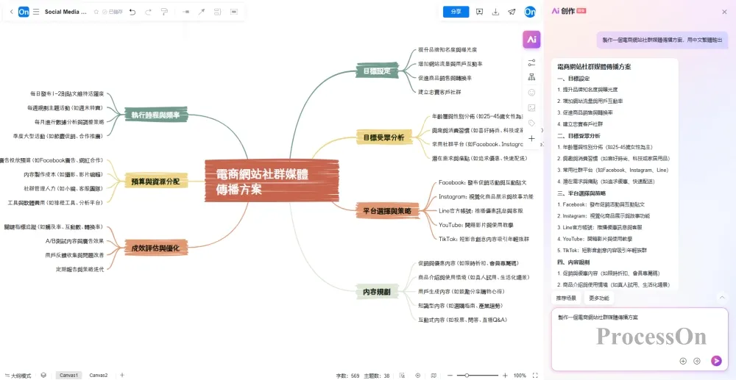Viewport: 736px width, 380px height.
Task: Open the hamburger menu next to logo
Action: (x=35, y=12)
